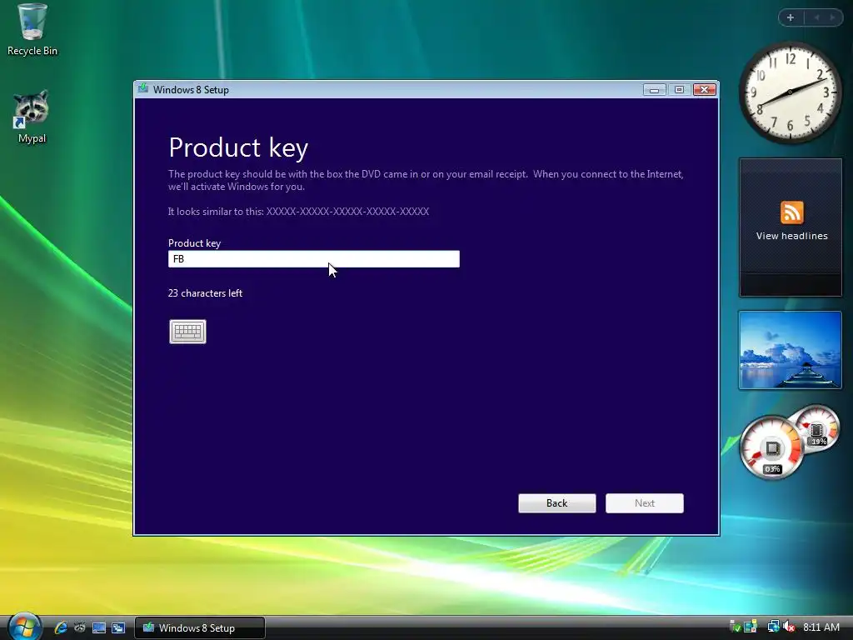Maximize the Windows 8 Setup window
Viewport: 853px width, 640px height.
679,90
